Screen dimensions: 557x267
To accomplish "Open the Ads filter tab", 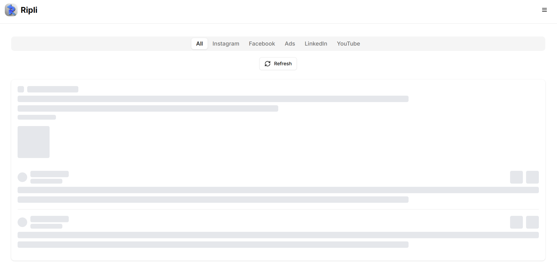I will [x=290, y=43].
